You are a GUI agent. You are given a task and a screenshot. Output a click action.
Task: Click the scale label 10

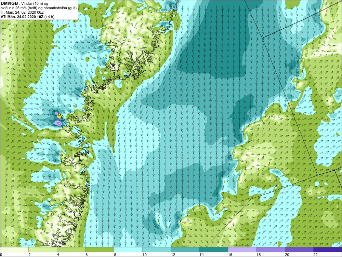145,255
